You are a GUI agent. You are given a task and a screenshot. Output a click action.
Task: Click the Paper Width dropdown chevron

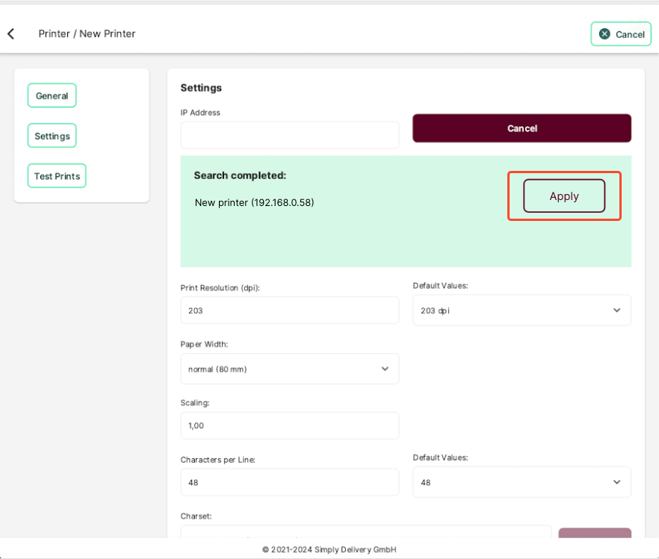tap(385, 369)
